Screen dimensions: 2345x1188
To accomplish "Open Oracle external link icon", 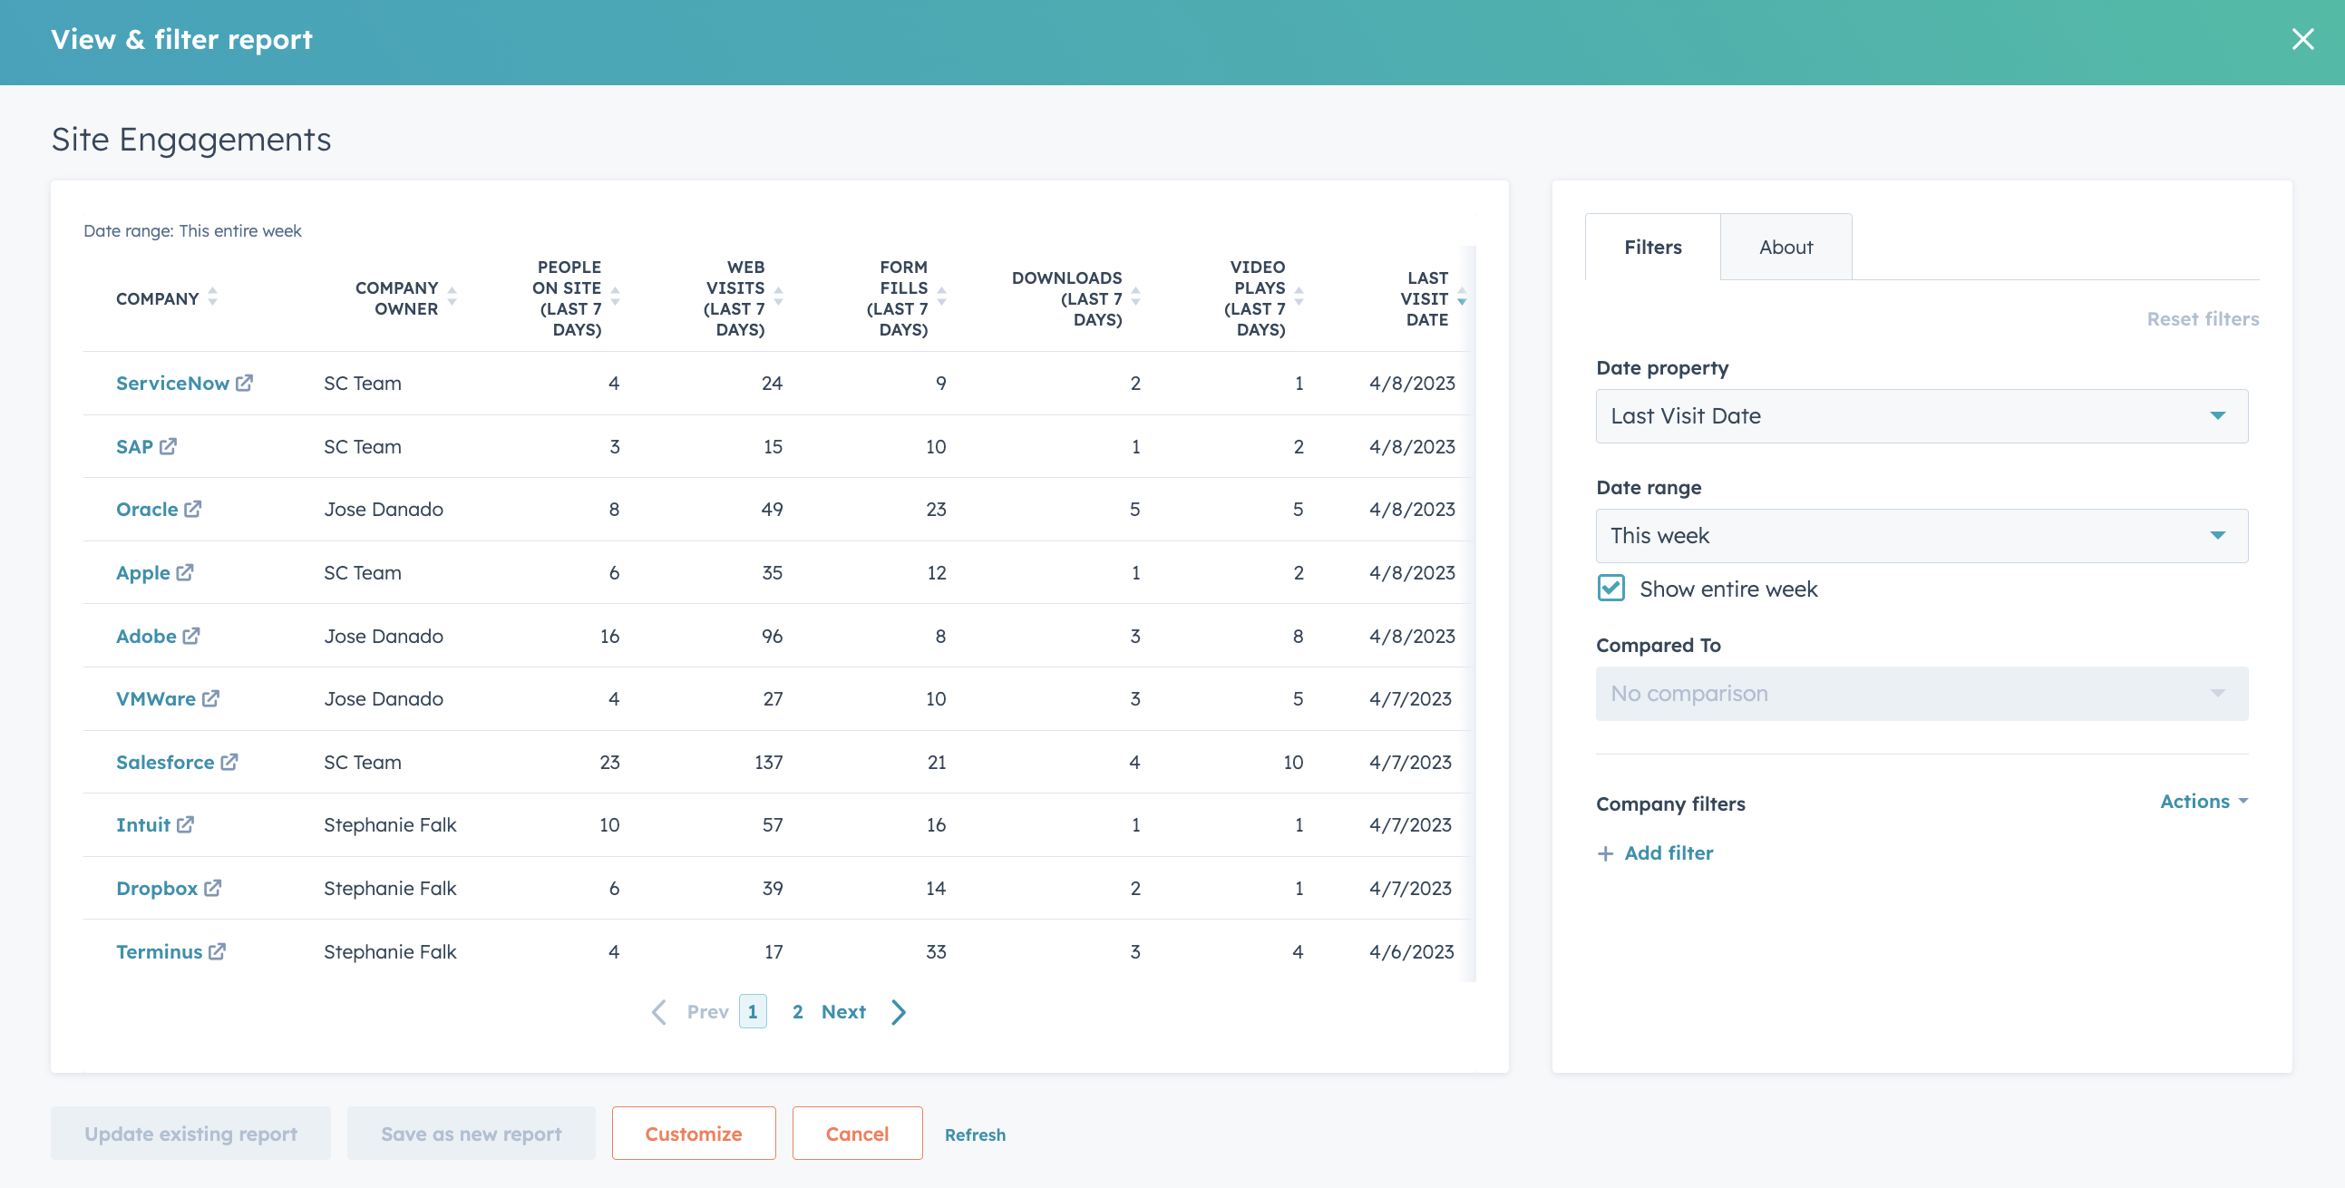I will point(192,510).
